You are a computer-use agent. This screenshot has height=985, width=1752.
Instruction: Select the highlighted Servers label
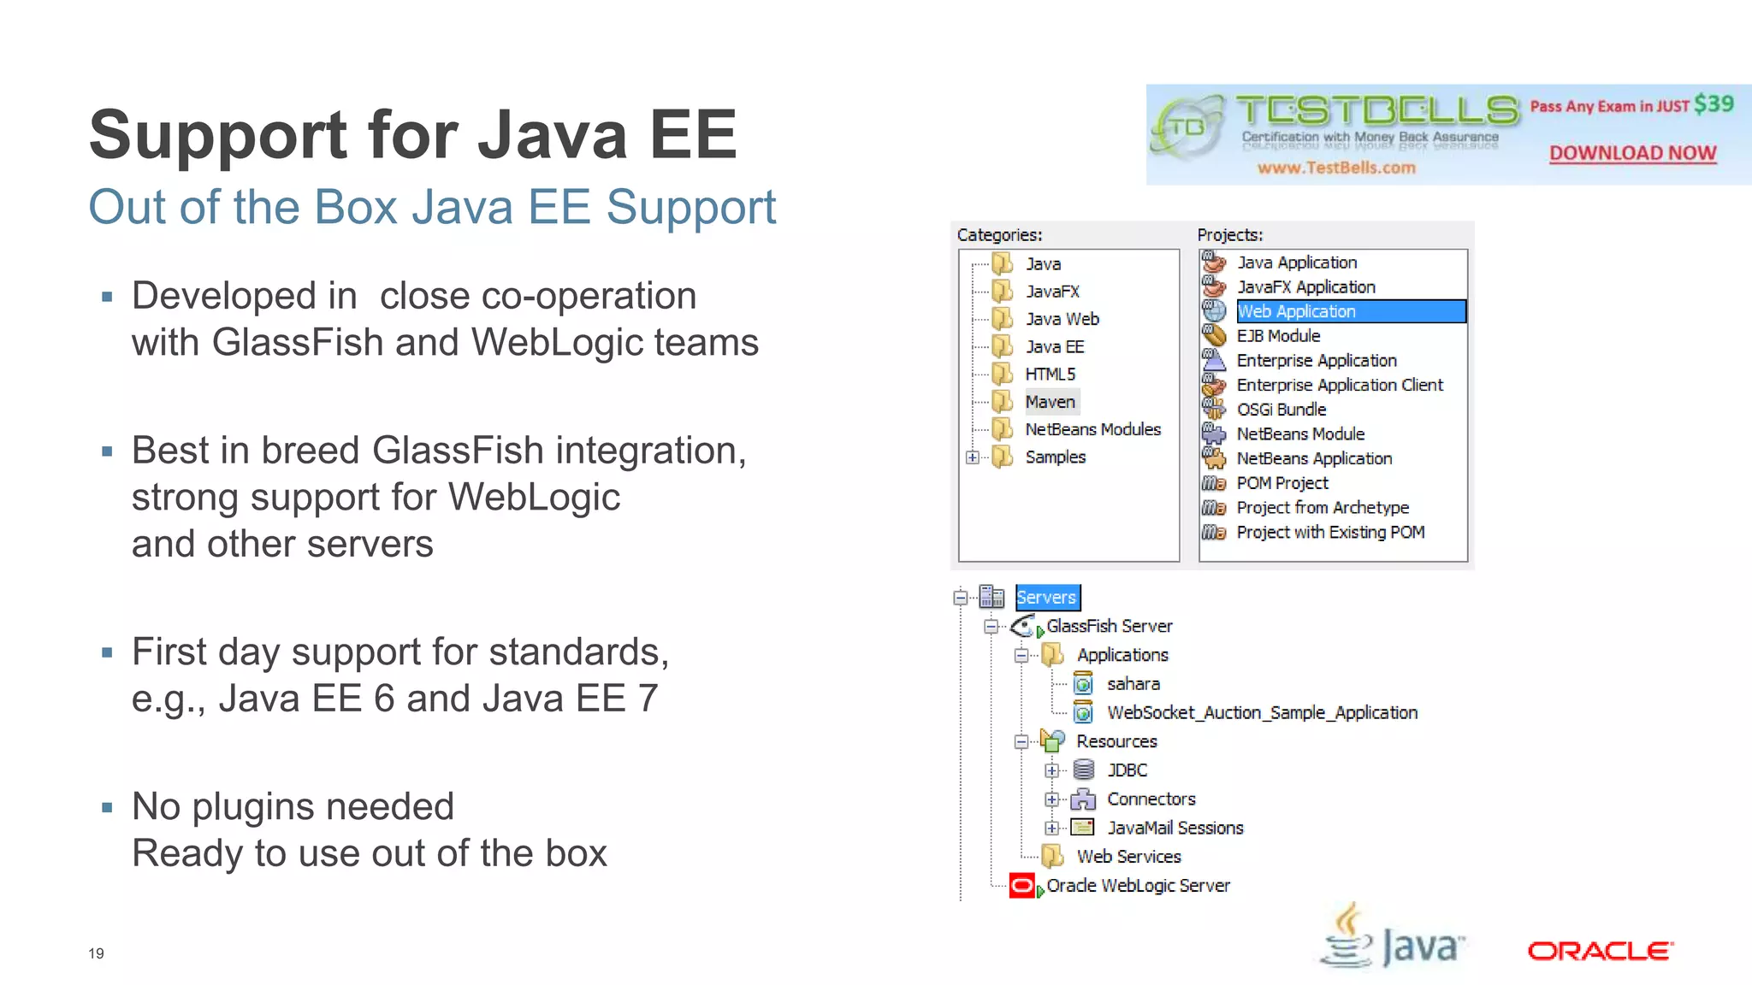1047,597
